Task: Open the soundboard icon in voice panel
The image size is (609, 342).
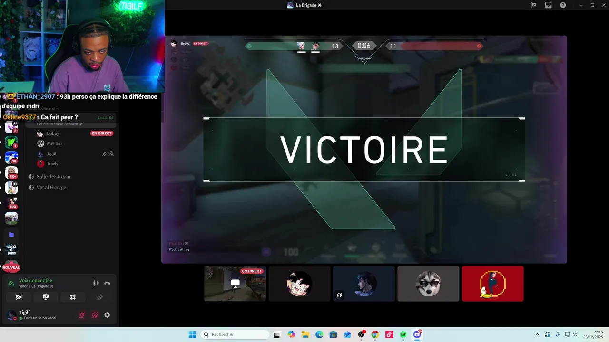Action: tap(100, 297)
